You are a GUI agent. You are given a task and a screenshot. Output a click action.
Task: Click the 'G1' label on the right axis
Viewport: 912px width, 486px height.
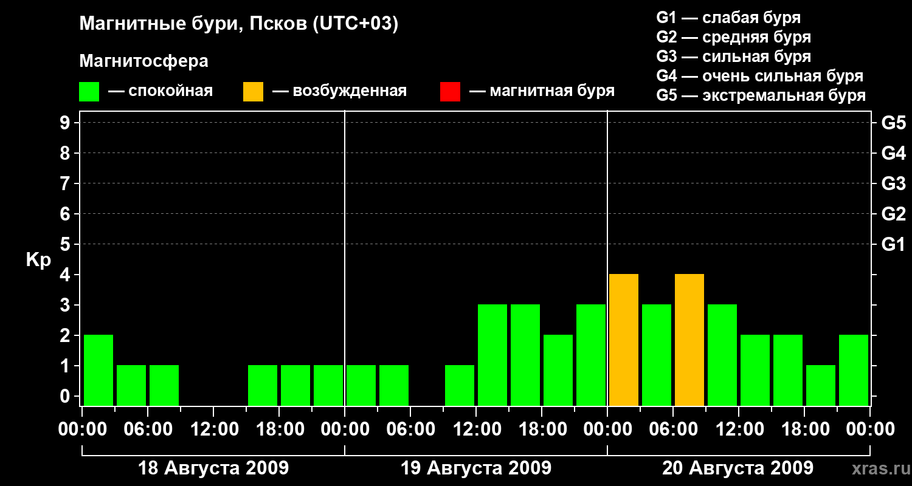893,245
